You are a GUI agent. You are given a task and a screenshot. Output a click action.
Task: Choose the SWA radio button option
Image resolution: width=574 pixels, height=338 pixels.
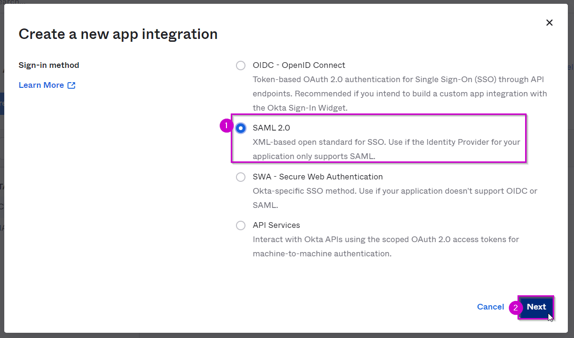(x=241, y=177)
